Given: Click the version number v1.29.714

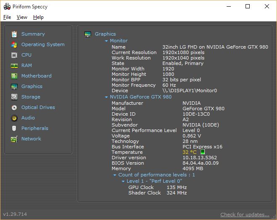Looking at the screenshot, I should (15, 214).
